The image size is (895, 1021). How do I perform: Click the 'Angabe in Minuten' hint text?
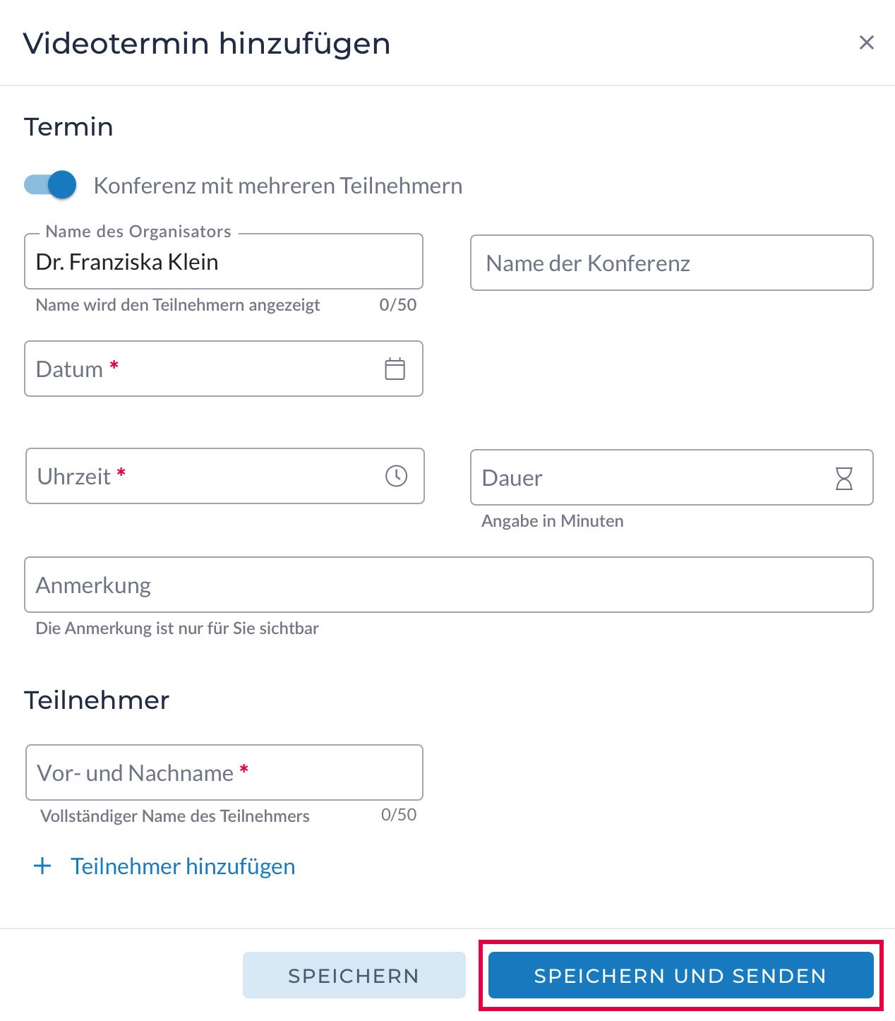tap(552, 521)
